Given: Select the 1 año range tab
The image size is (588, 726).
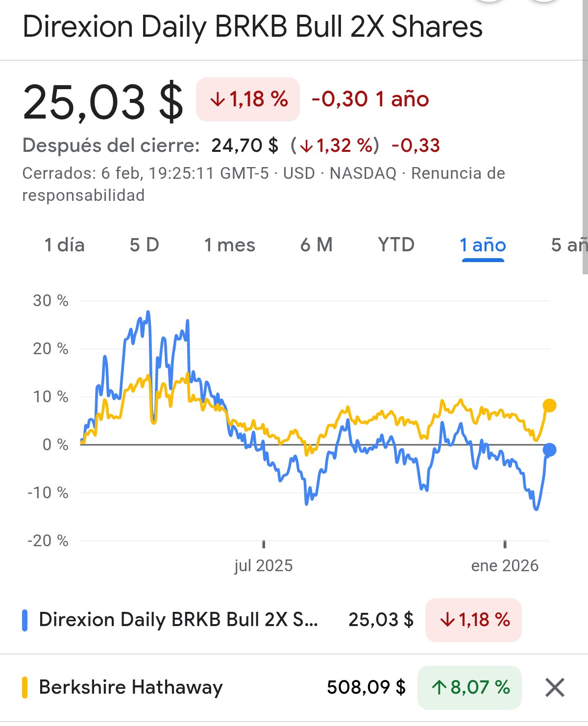Looking at the screenshot, I should (483, 245).
